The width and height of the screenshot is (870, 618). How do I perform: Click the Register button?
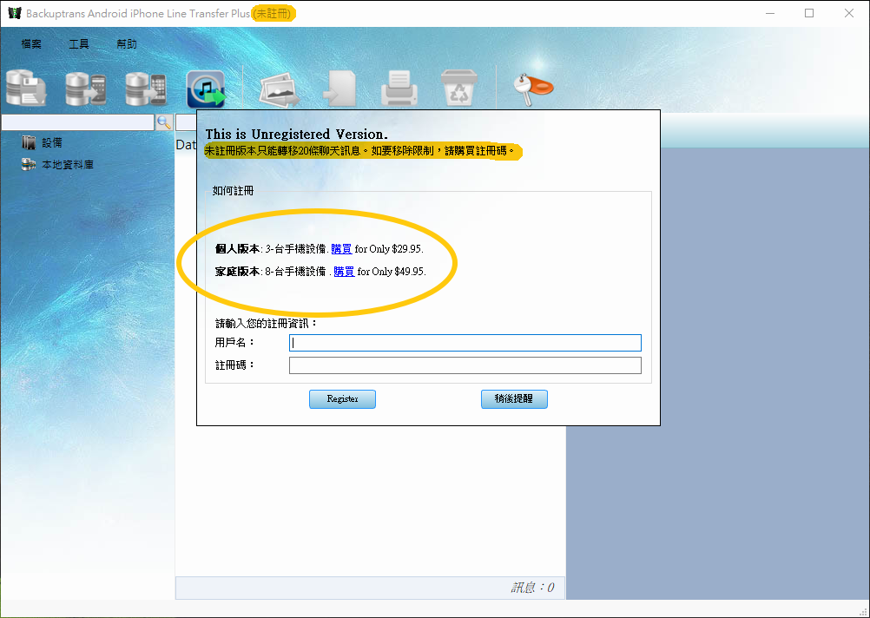pos(342,399)
